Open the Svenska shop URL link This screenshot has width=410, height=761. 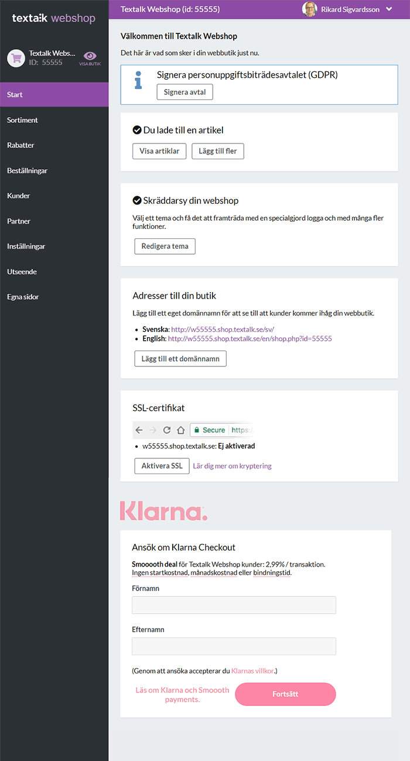click(223, 330)
